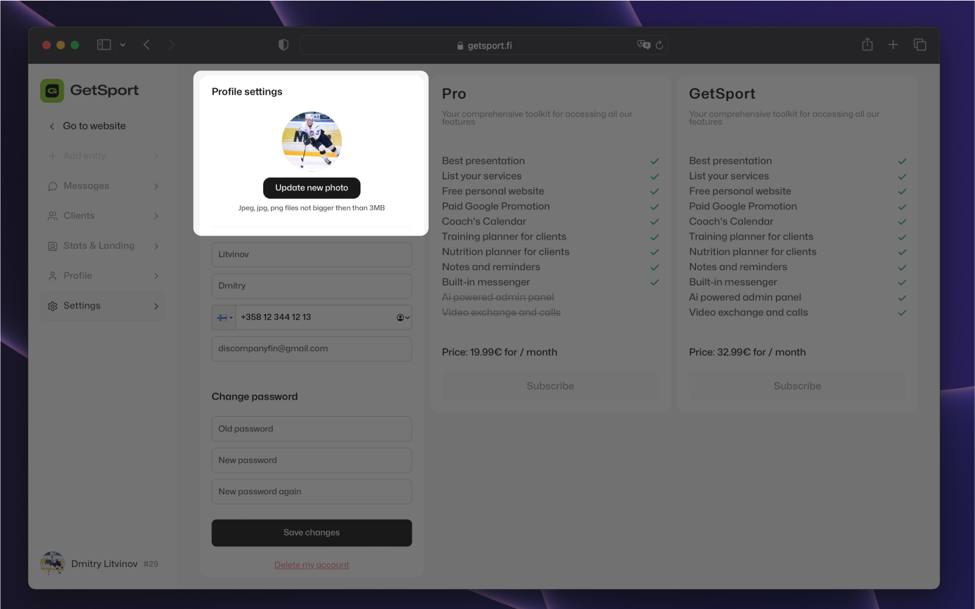
Task: Open the privacy shield report icon
Action: [x=283, y=45]
